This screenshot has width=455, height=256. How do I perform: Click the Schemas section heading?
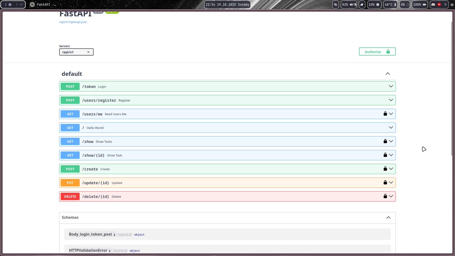tap(70, 217)
